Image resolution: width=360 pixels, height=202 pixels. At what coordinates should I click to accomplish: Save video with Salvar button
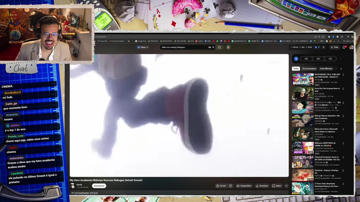pyautogui.click(x=276, y=186)
